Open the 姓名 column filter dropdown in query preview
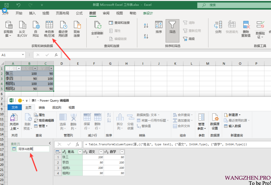Screen dimensions: 271x185 point(80,152)
